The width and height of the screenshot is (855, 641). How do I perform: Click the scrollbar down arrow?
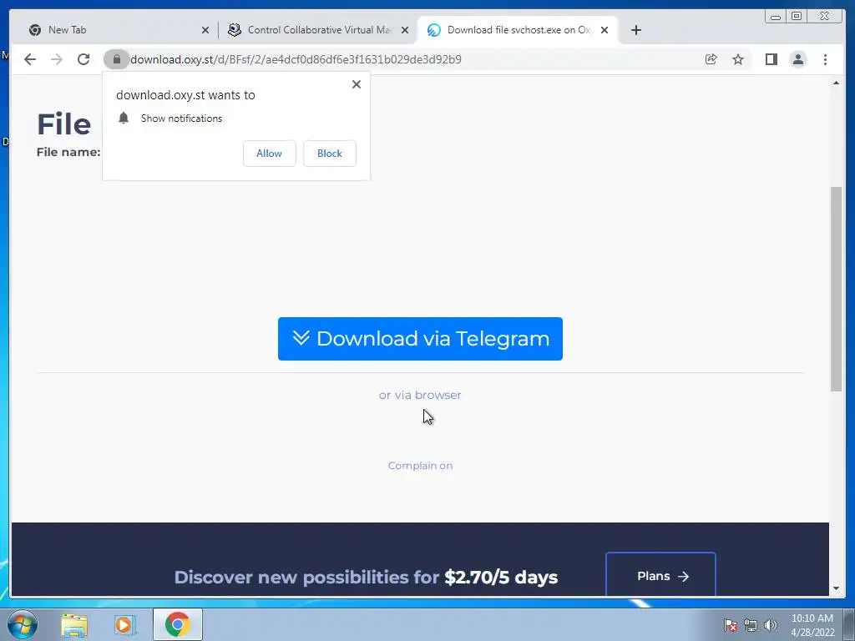(x=836, y=588)
